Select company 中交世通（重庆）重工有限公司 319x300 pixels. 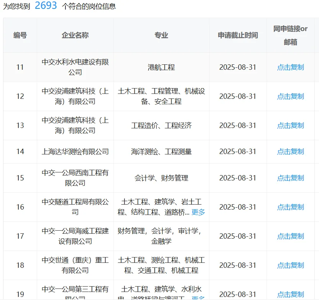point(75,266)
